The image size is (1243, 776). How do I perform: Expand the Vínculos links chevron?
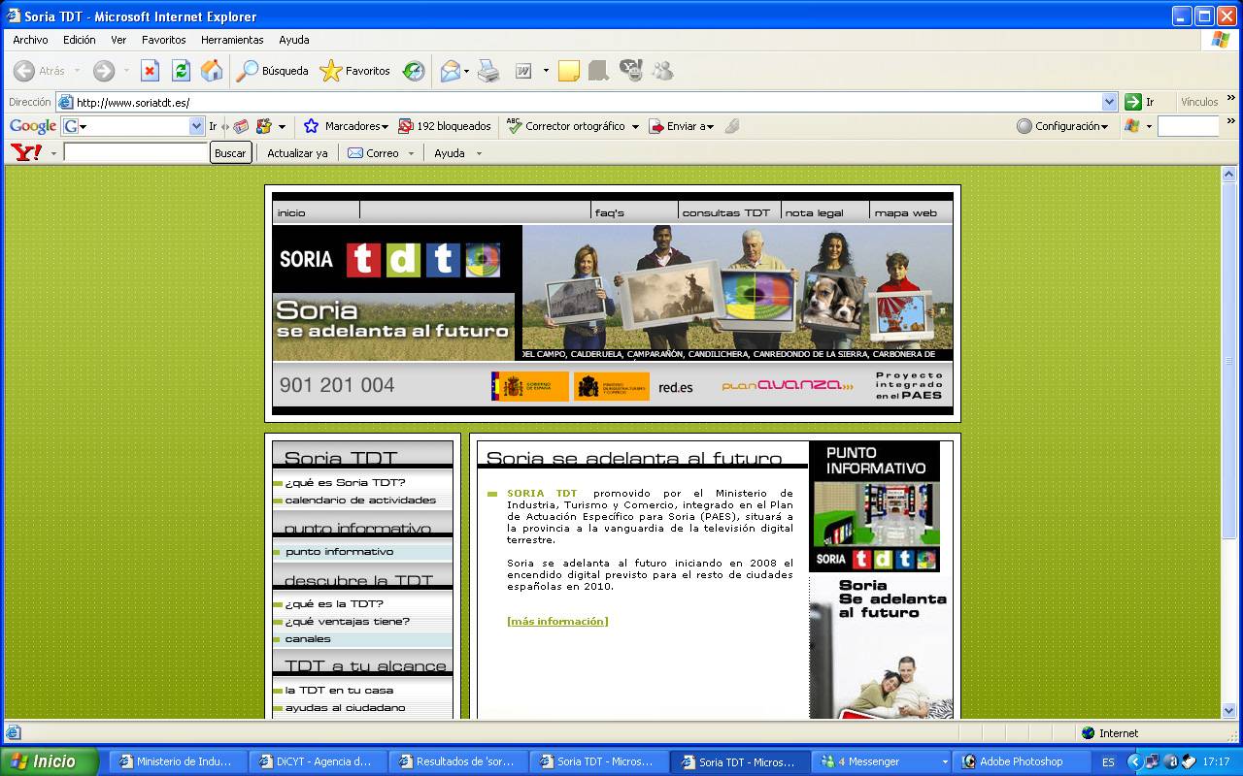1231,98
